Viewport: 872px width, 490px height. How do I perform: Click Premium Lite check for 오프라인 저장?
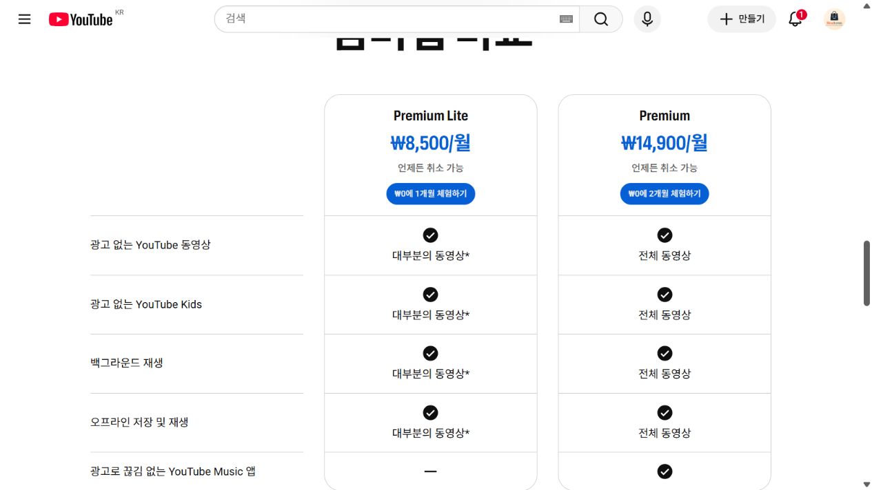(x=431, y=413)
